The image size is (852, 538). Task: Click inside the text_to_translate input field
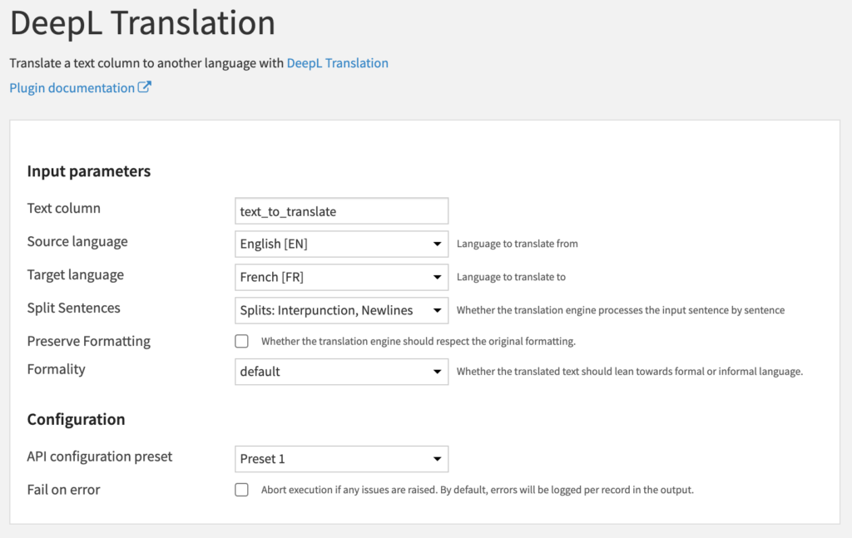pyautogui.click(x=341, y=211)
